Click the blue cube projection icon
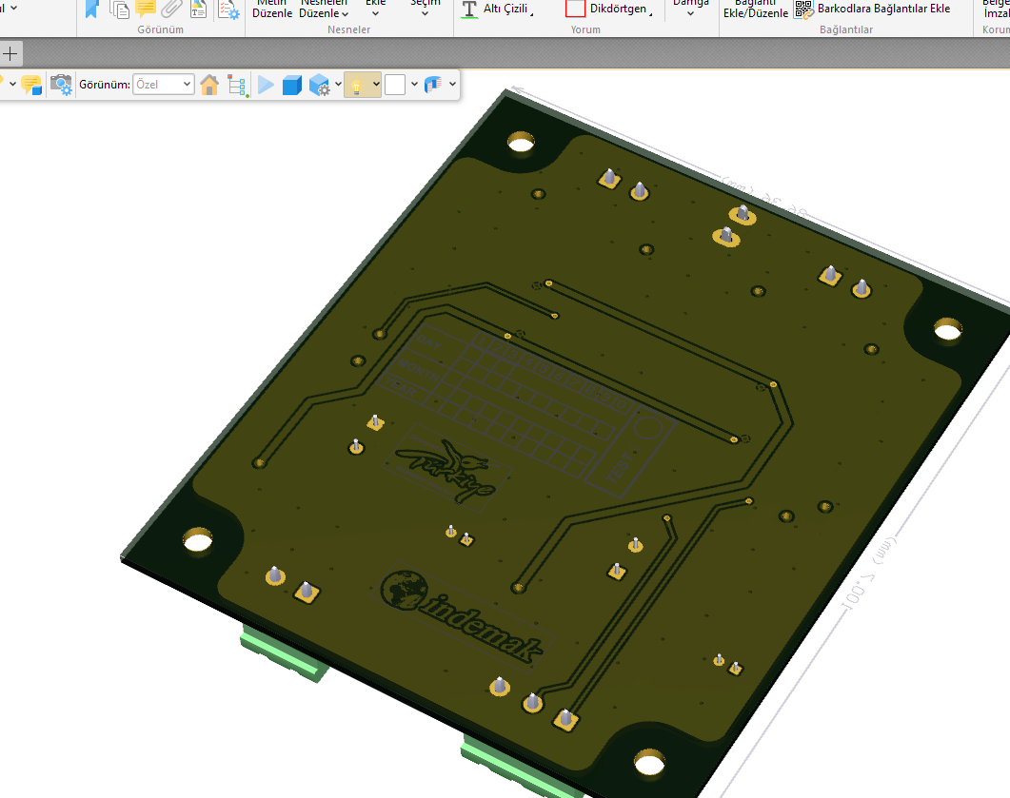1010x798 pixels. pos(292,85)
